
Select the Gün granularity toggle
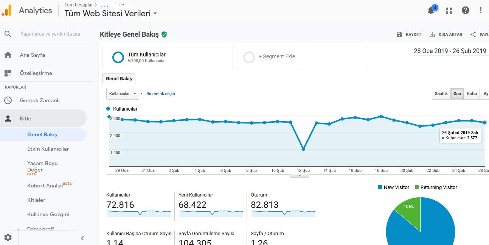click(x=457, y=94)
